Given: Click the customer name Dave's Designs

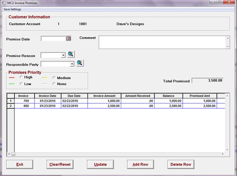Looking at the screenshot, I should pyautogui.click(x=130, y=24).
